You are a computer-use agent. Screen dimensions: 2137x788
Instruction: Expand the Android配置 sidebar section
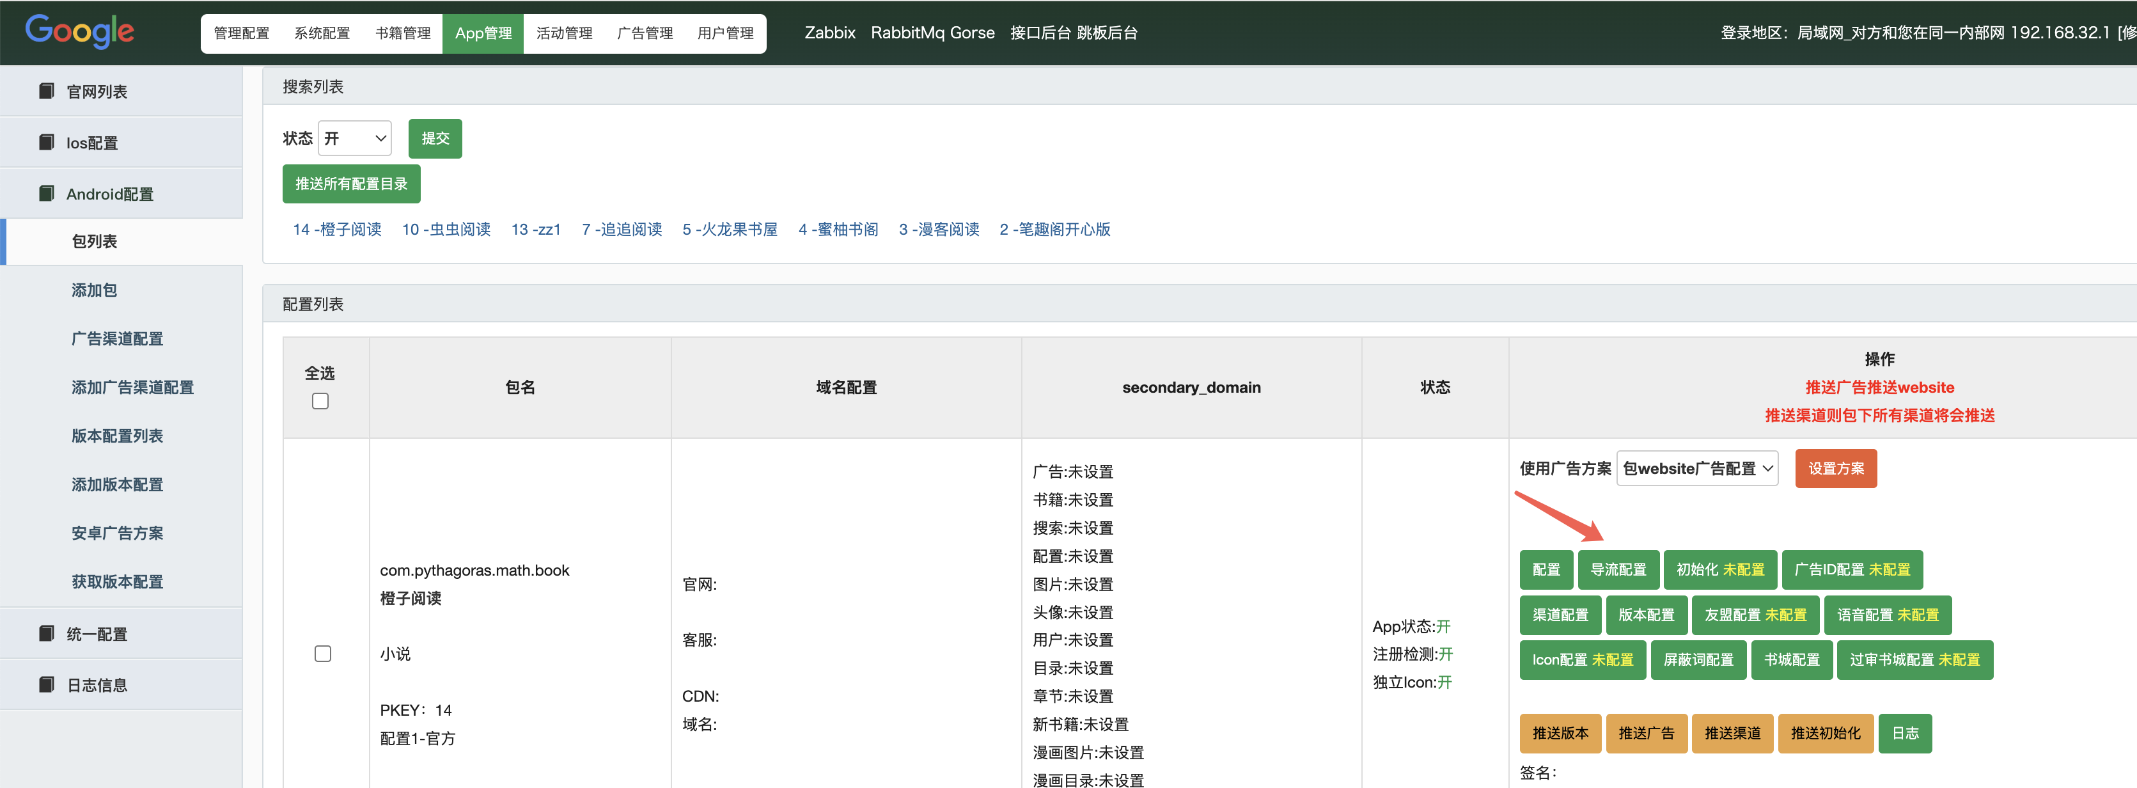tap(109, 193)
